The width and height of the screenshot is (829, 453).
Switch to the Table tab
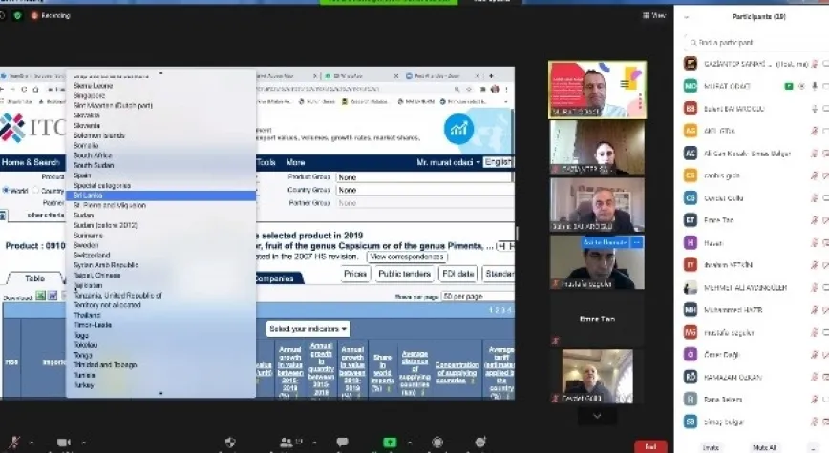[x=34, y=278]
